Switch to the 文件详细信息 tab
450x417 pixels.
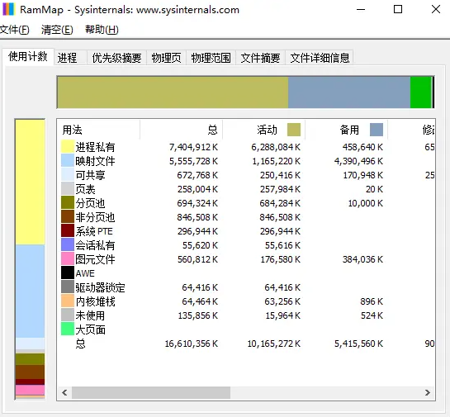click(x=320, y=58)
